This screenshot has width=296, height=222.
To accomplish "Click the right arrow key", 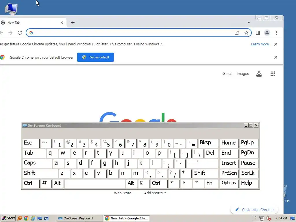I will [x=198, y=184].
